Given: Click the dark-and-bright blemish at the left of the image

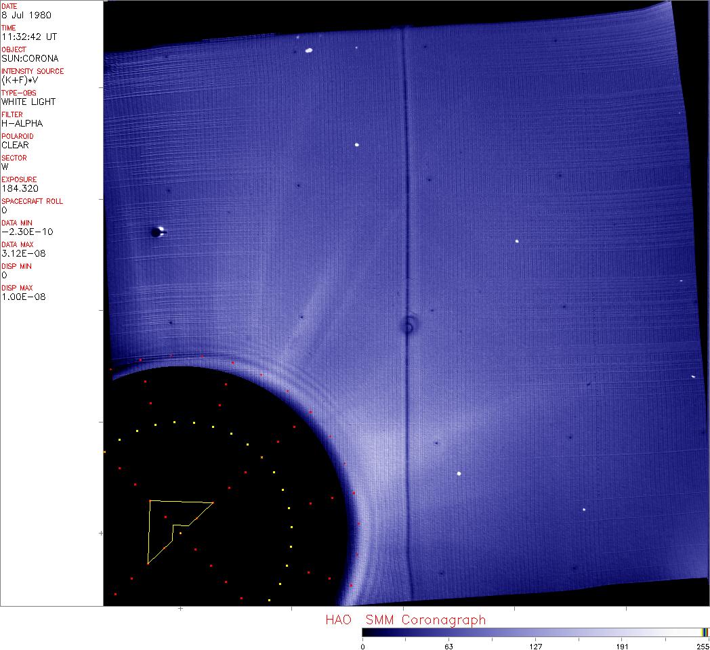Looking at the screenshot, I should pyautogui.click(x=158, y=232).
